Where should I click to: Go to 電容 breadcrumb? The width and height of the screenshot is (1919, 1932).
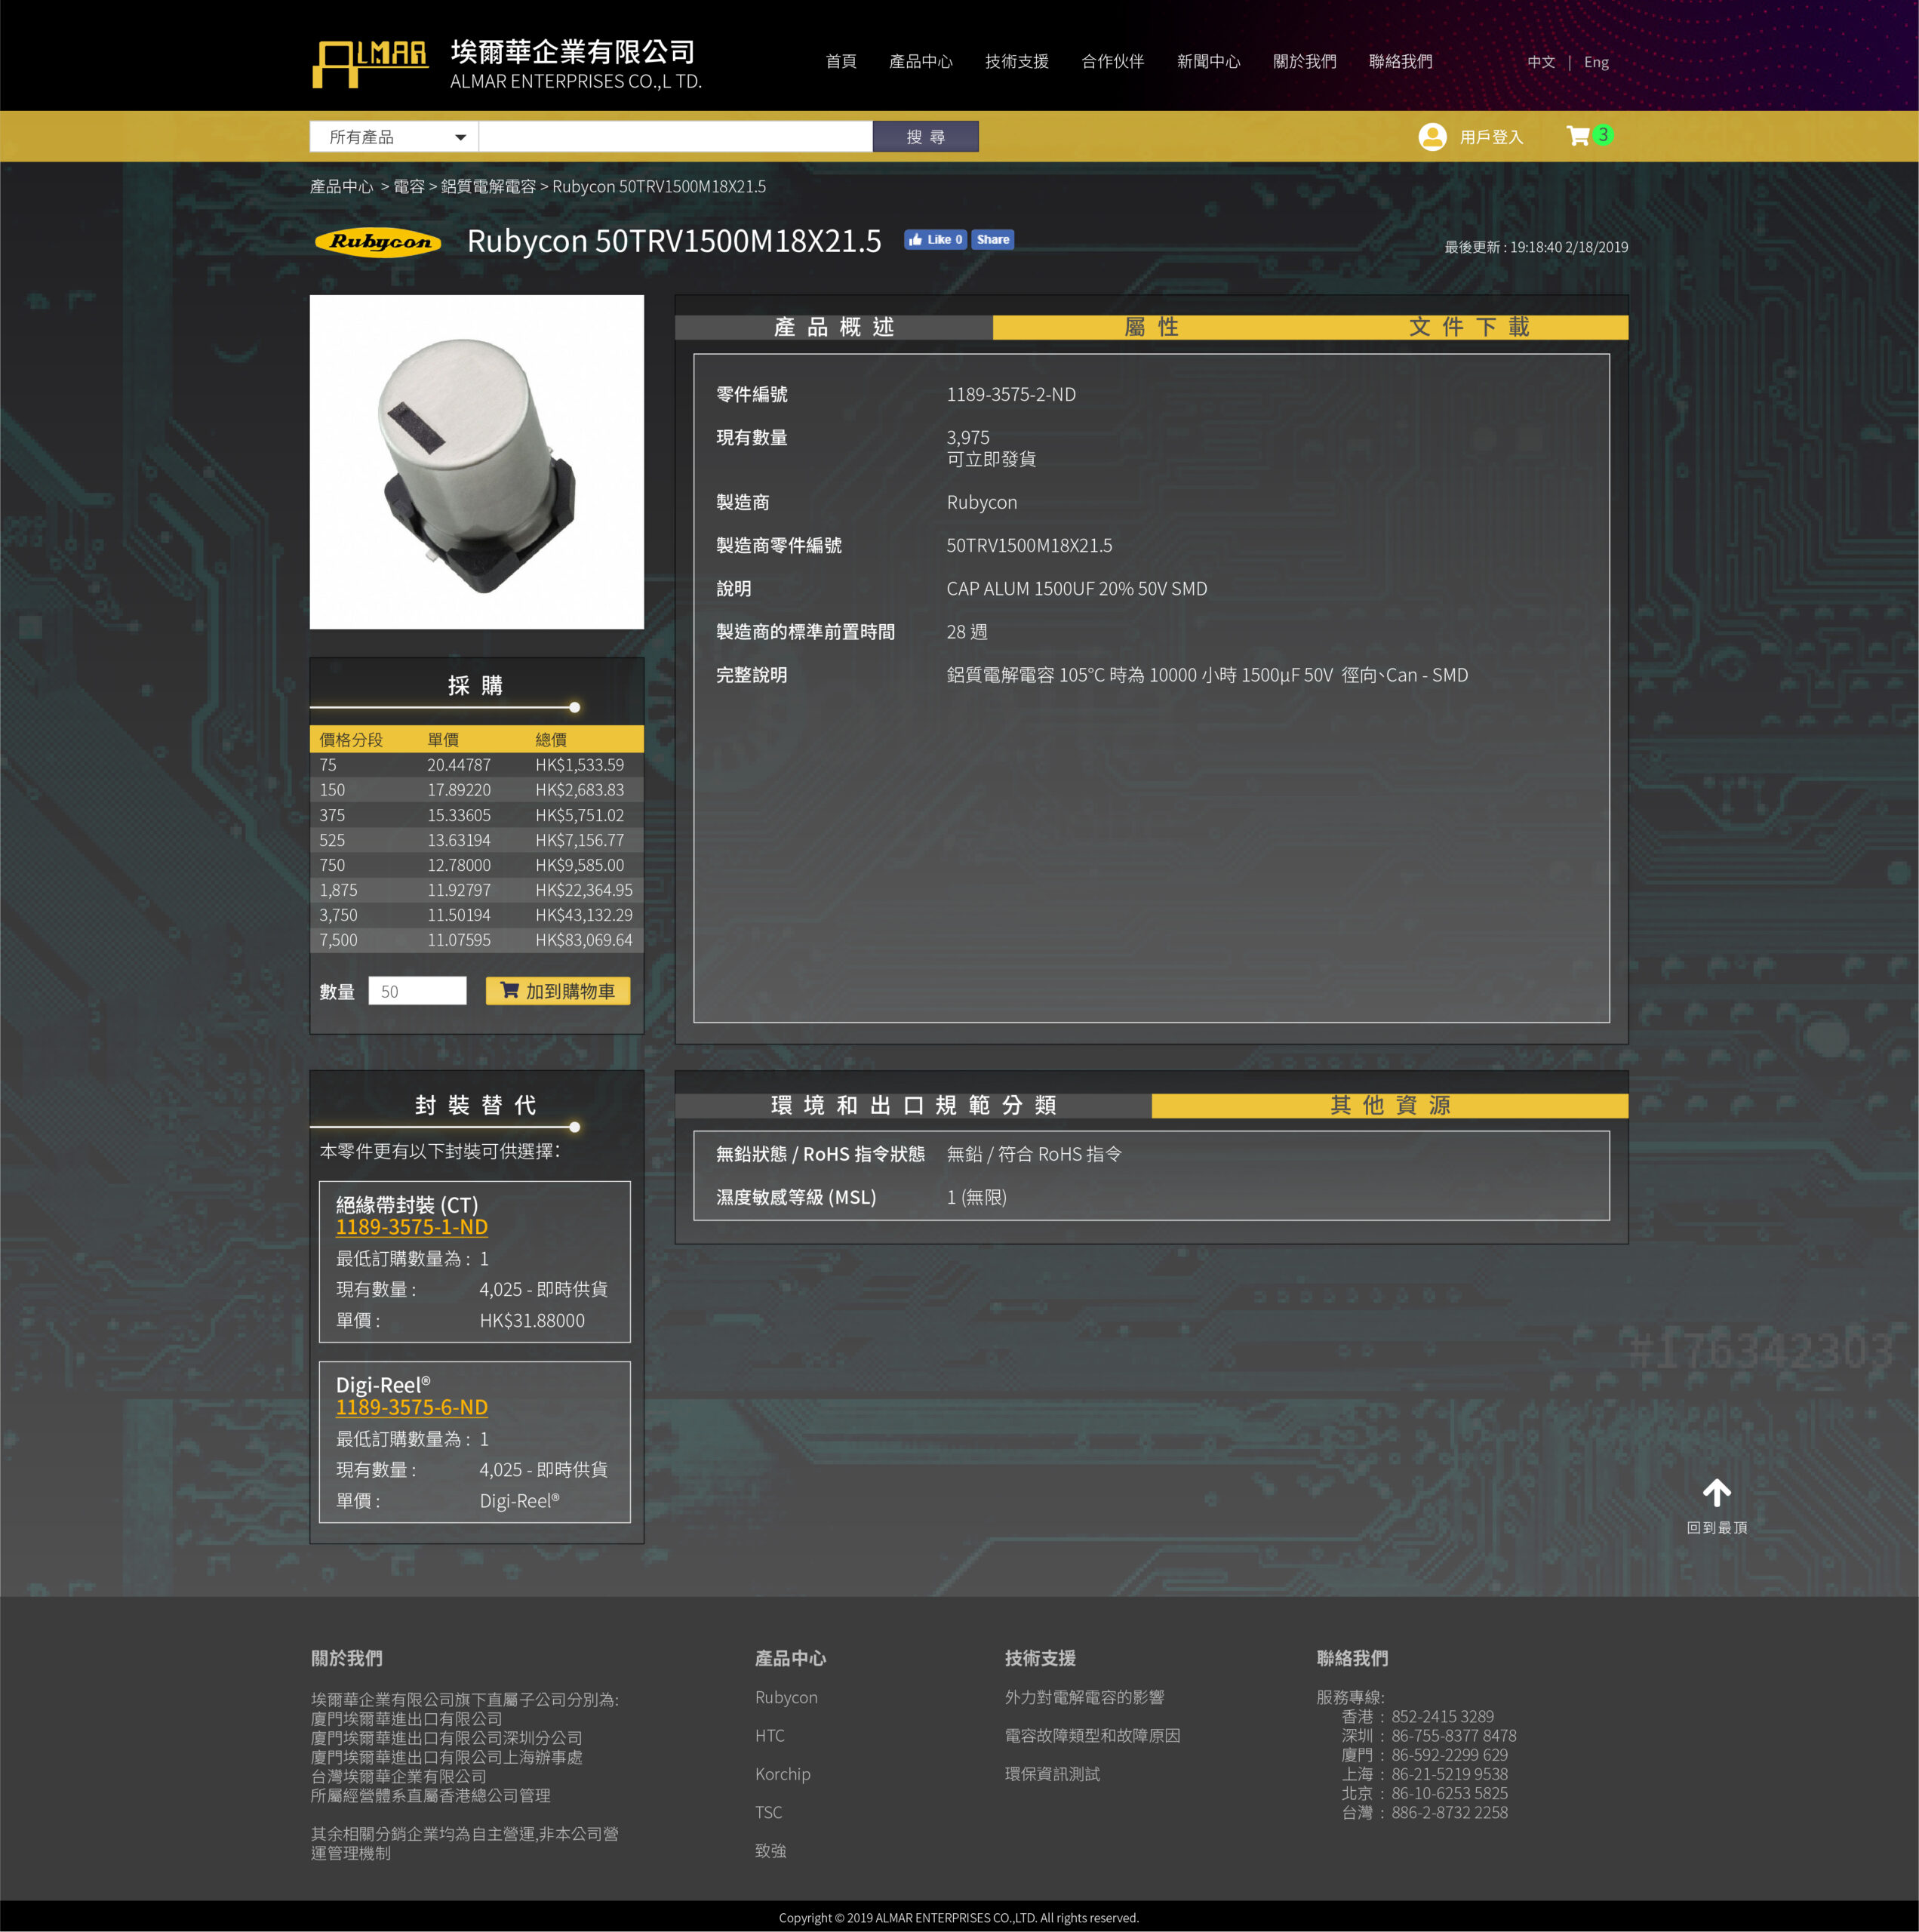(x=409, y=187)
